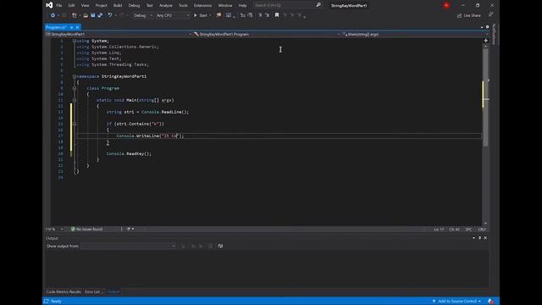Click the clear all output icon
The height and width of the screenshot is (305, 542).
pos(210,247)
